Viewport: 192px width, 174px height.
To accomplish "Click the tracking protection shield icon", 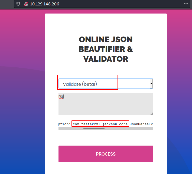I will coord(18,4).
